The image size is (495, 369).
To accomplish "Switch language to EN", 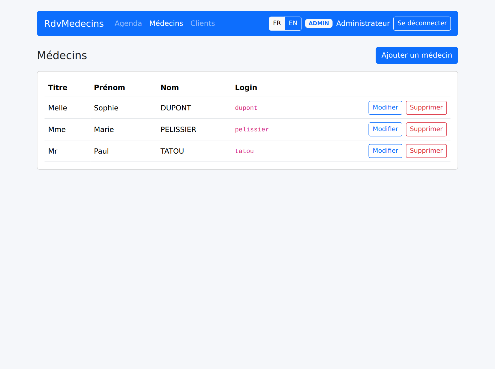I will [293, 23].
